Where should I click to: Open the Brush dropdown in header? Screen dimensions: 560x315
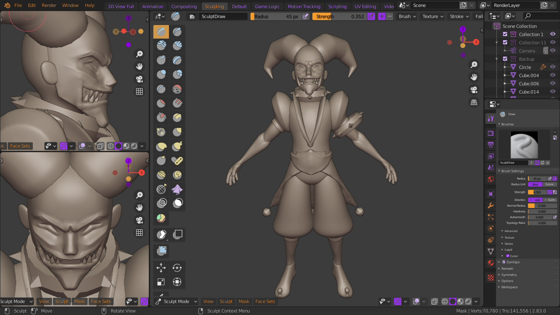pos(407,16)
